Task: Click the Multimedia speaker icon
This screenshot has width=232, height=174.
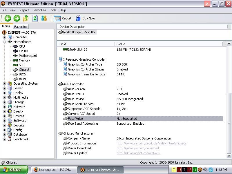Action: click(x=10, y=97)
